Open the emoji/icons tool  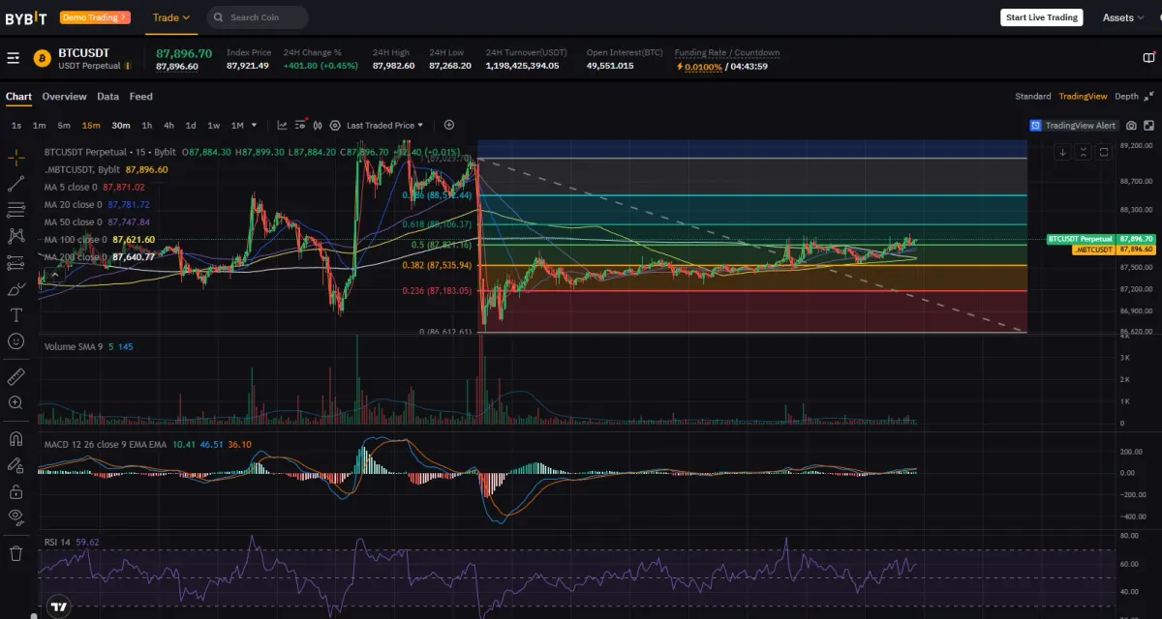click(x=15, y=340)
